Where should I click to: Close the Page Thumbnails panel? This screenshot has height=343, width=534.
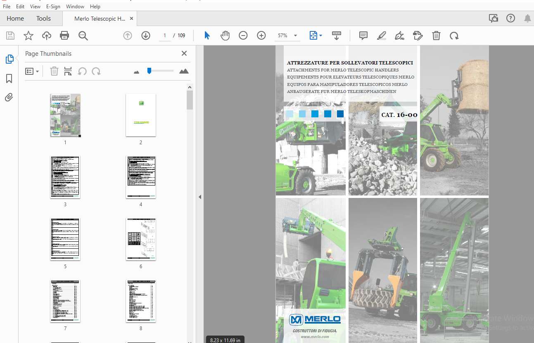click(x=184, y=53)
